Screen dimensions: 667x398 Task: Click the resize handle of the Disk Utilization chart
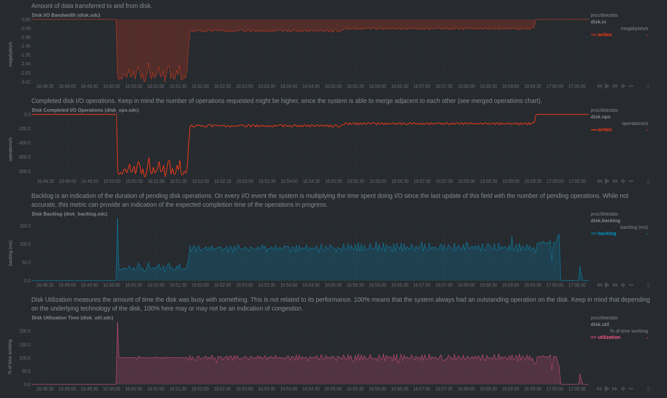(648, 389)
